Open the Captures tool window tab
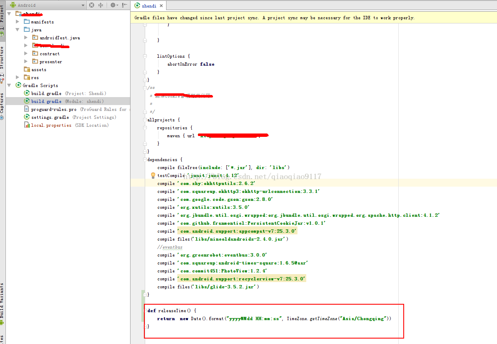Viewport: 497px width, 344px height. coord(3,106)
